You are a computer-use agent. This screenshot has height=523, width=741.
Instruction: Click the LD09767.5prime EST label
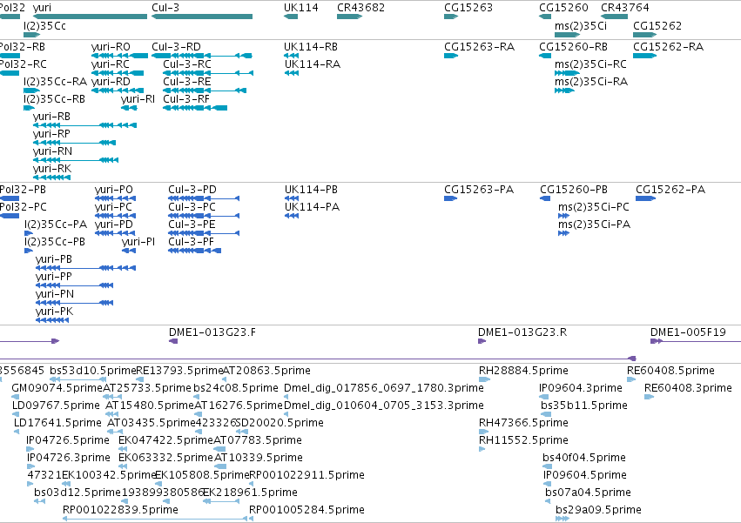tap(57, 406)
